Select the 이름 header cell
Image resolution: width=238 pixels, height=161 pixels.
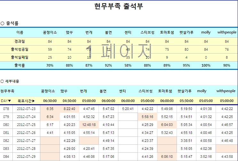point(20,33)
